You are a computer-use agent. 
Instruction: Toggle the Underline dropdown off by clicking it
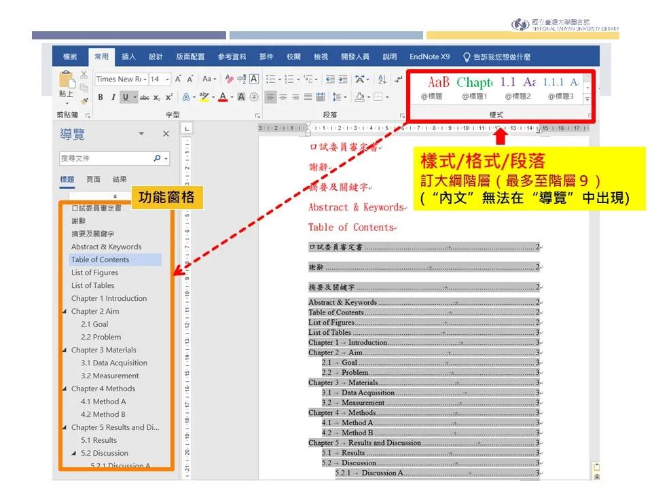134,96
